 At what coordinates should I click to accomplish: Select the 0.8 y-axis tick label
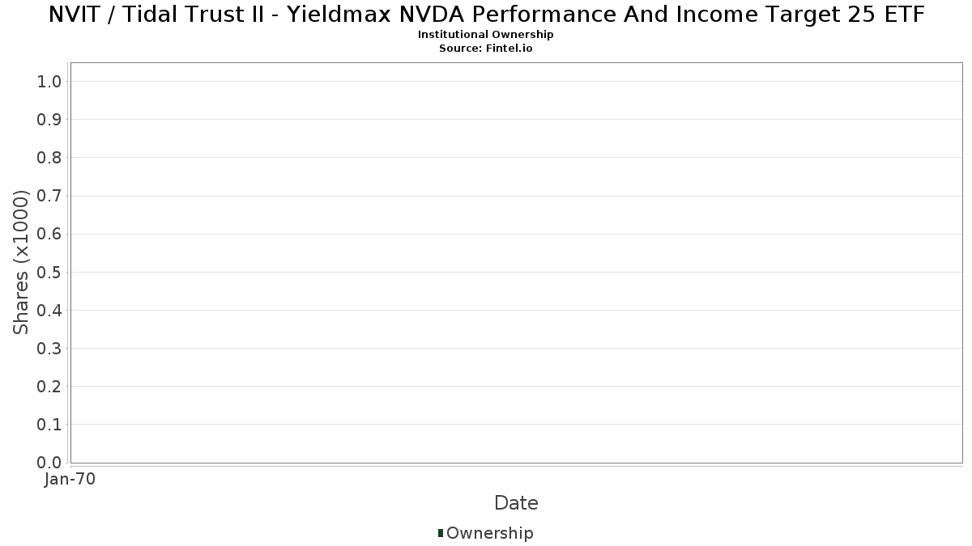[49, 158]
